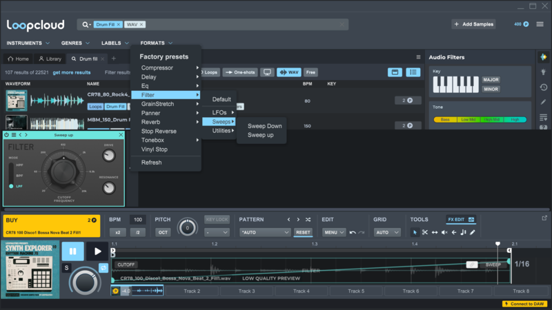Go to previous Filter preset arrow
The height and width of the screenshot is (310, 552).
(x=21, y=134)
